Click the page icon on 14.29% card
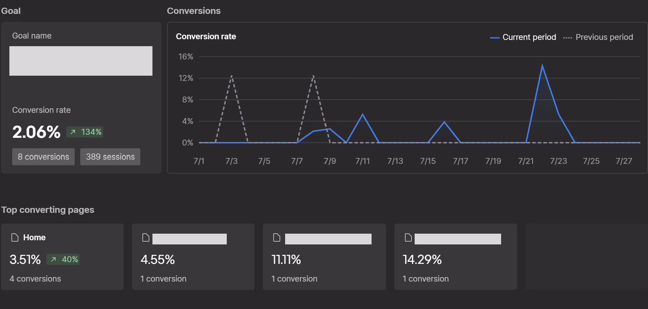 (x=408, y=237)
